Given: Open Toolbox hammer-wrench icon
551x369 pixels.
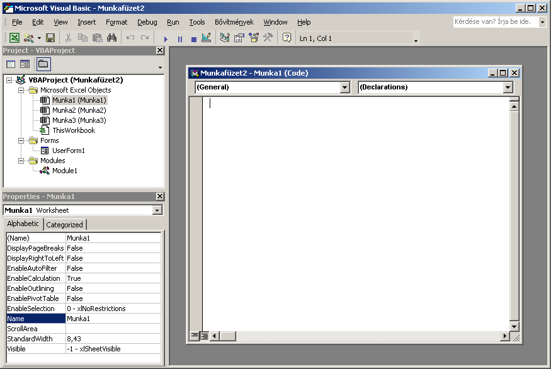Looking at the screenshot, I should point(268,38).
